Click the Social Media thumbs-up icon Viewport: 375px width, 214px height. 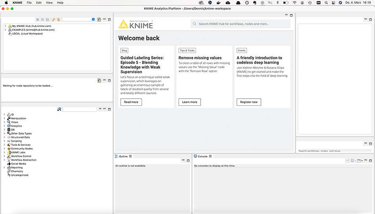point(9,164)
